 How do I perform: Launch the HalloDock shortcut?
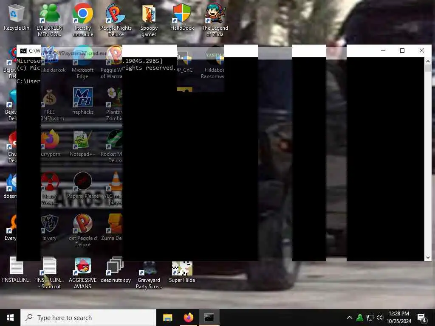[x=182, y=18]
